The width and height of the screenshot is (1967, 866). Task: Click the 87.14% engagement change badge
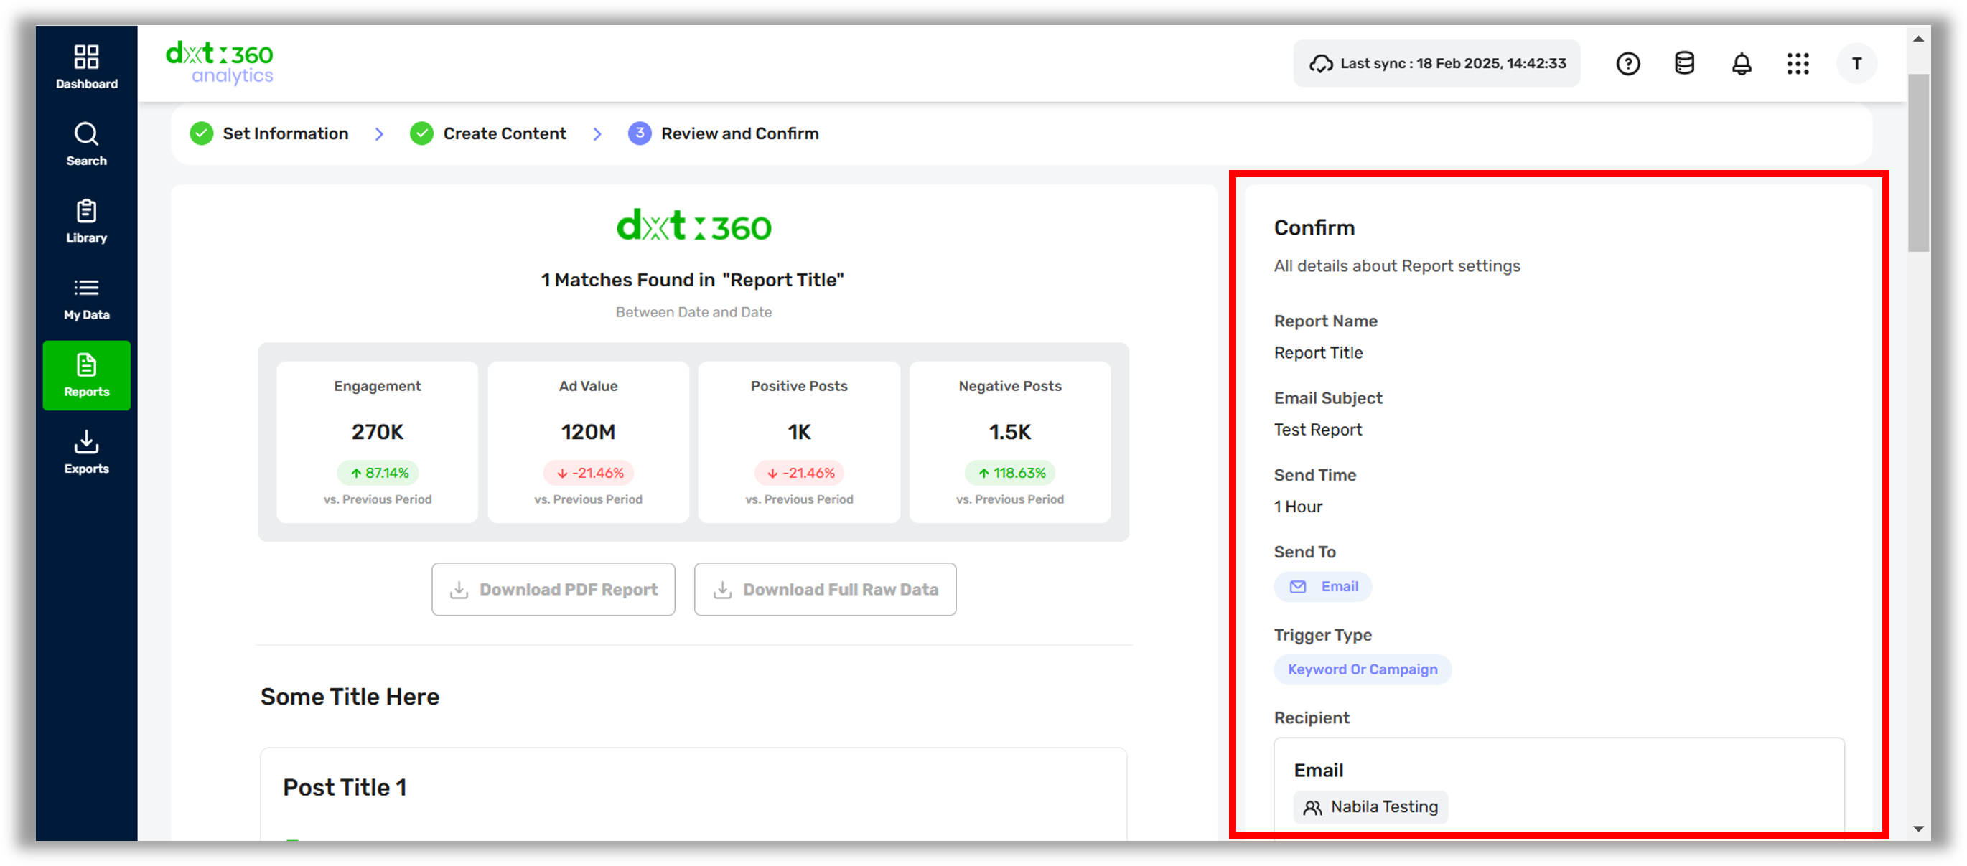tap(378, 473)
